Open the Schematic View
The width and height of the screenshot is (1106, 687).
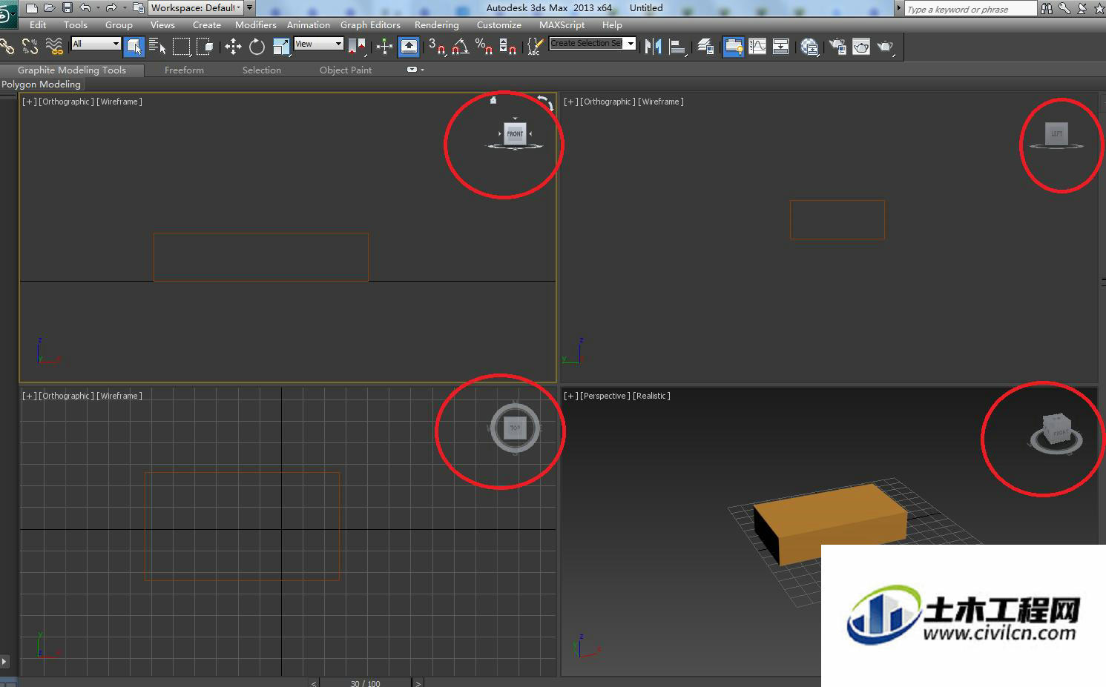point(781,47)
